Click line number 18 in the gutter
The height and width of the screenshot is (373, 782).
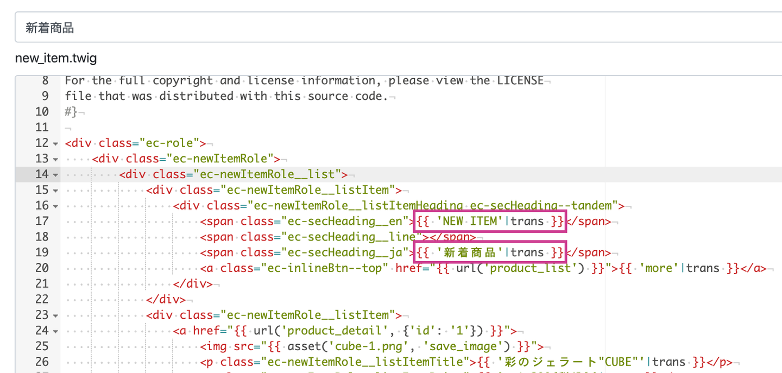click(x=42, y=237)
